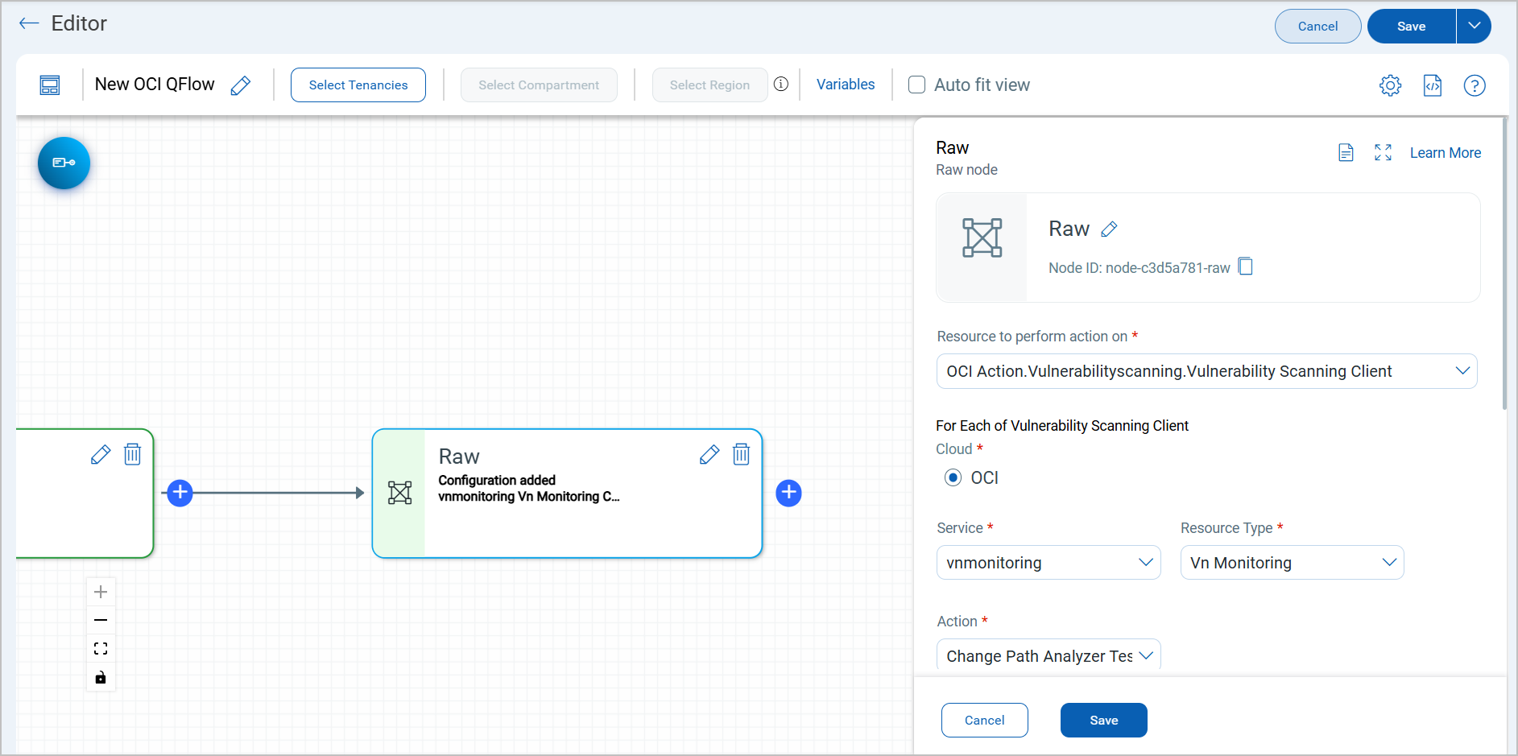1518x756 pixels.
Task: Expand the Resource Type Vn Monitoring dropdown
Action: pyautogui.click(x=1291, y=563)
